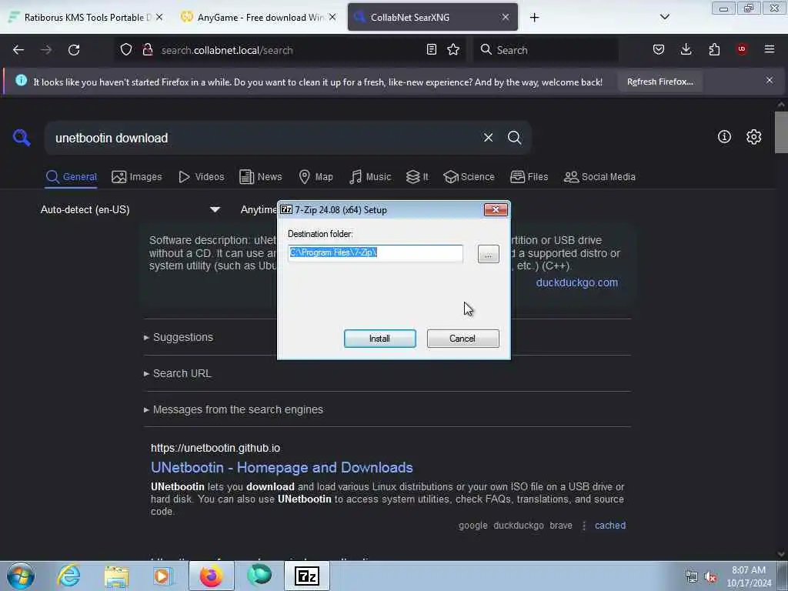Click the SearXNG search query field
Viewport: 788px width, 591px height.
coord(262,138)
